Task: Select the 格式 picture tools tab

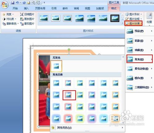Action: (x=114, y=8)
